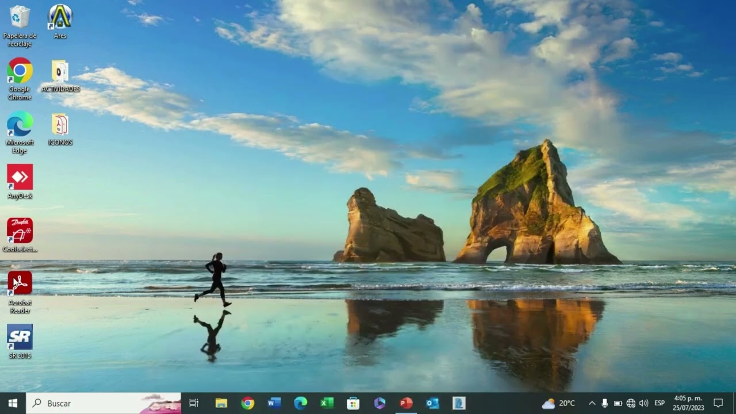
Task: Show hidden system tray icons
Action: pyautogui.click(x=592, y=403)
